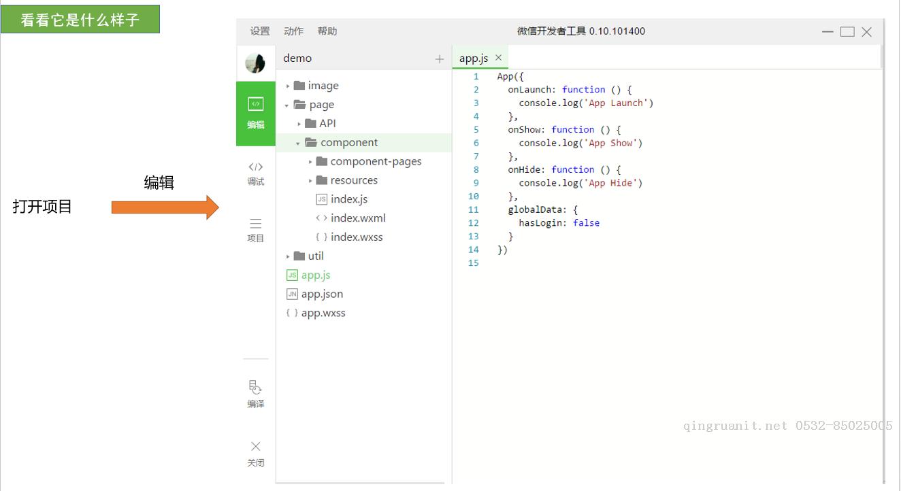The height and width of the screenshot is (491, 901).
Task: Open the 动作 (Actions) menu
Action: click(294, 31)
